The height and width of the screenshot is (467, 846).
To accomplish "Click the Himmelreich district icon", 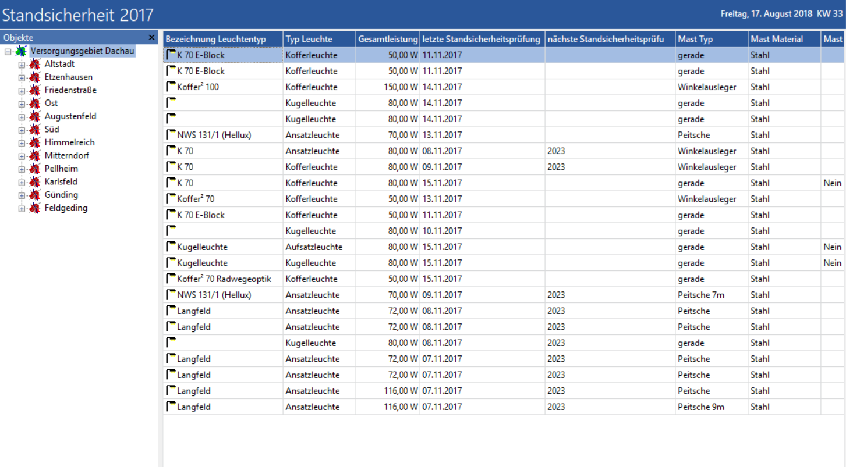I will click(x=35, y=142).
